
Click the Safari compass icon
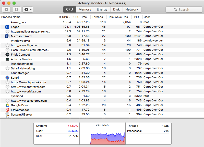point(7,78)
